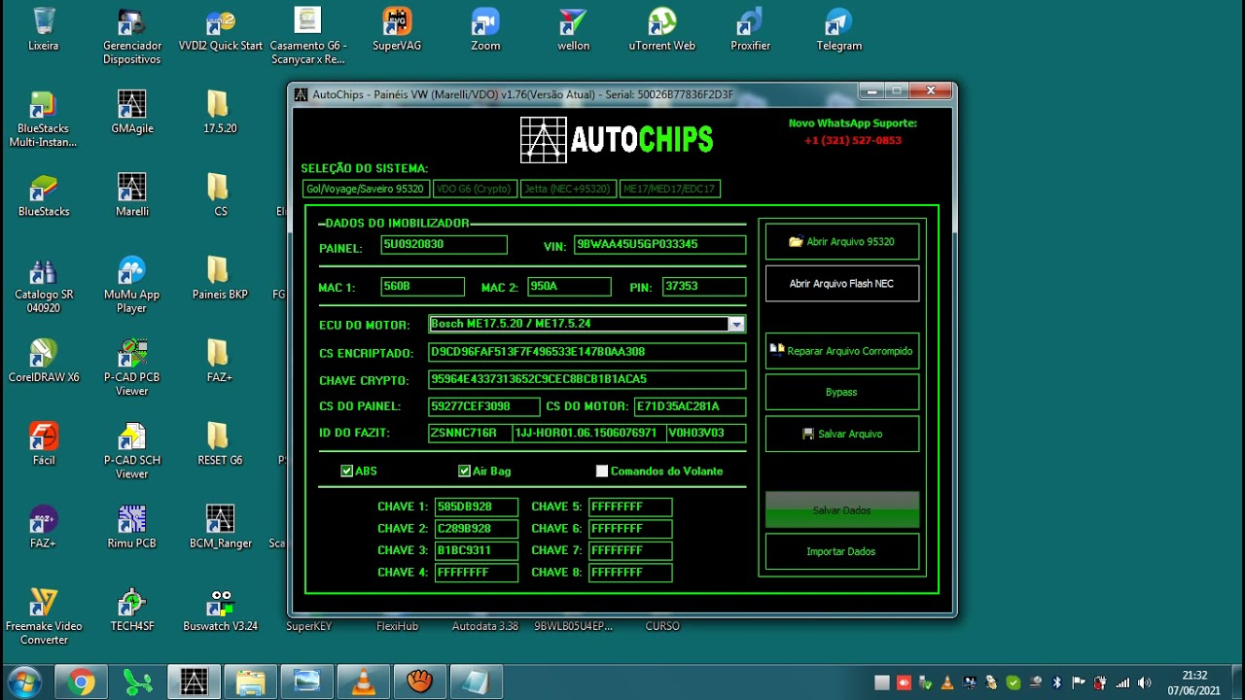Click the volume speaker tray icon
The height and width of the screenshot is (700, 1245).
(1145, 682)
